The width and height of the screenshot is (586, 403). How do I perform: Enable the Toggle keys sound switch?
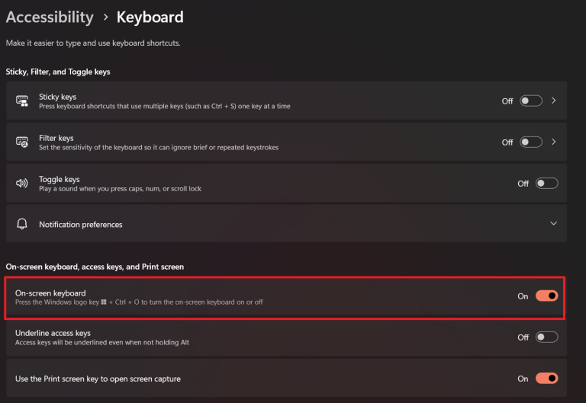coord(546,184)
